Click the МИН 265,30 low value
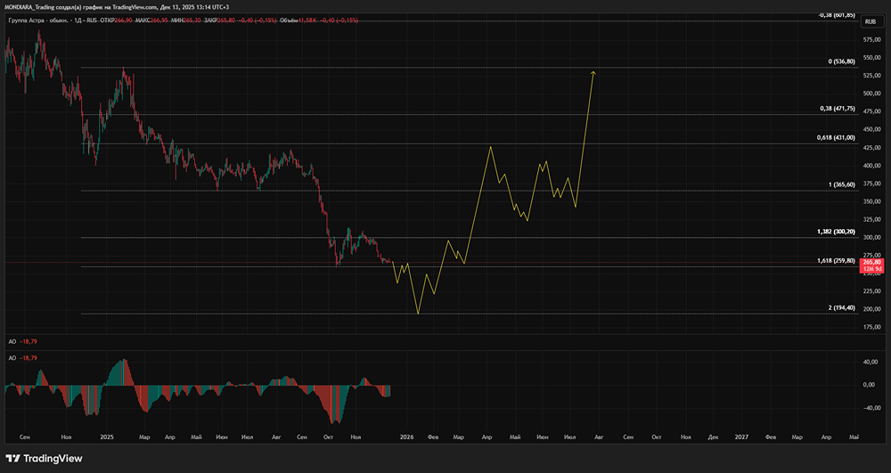Viewport: 891px width, 473px height. tap(186, 20)
